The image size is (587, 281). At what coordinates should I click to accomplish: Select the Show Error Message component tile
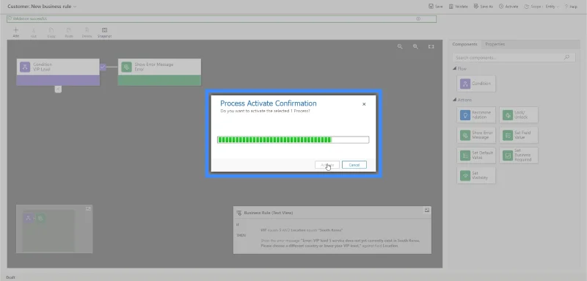click(476, 135)
